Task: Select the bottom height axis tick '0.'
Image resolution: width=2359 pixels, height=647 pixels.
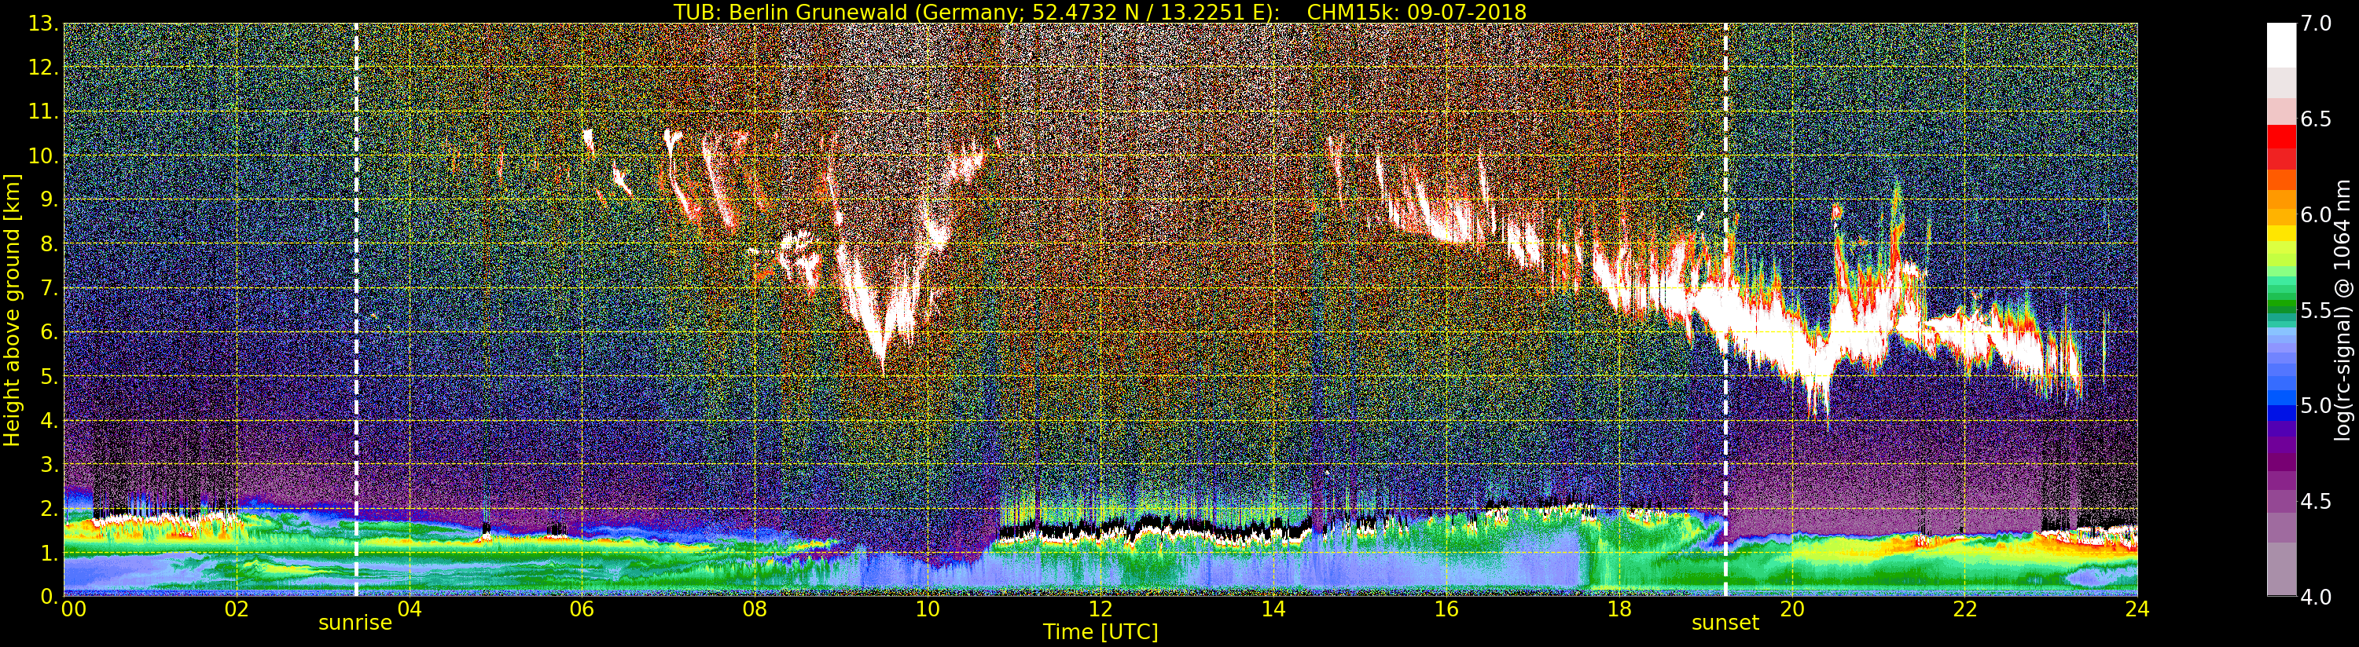Action: 49,596
